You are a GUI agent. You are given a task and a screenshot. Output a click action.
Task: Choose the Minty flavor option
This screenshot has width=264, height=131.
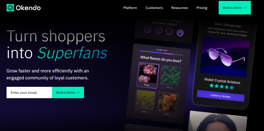tap(170, 78)
